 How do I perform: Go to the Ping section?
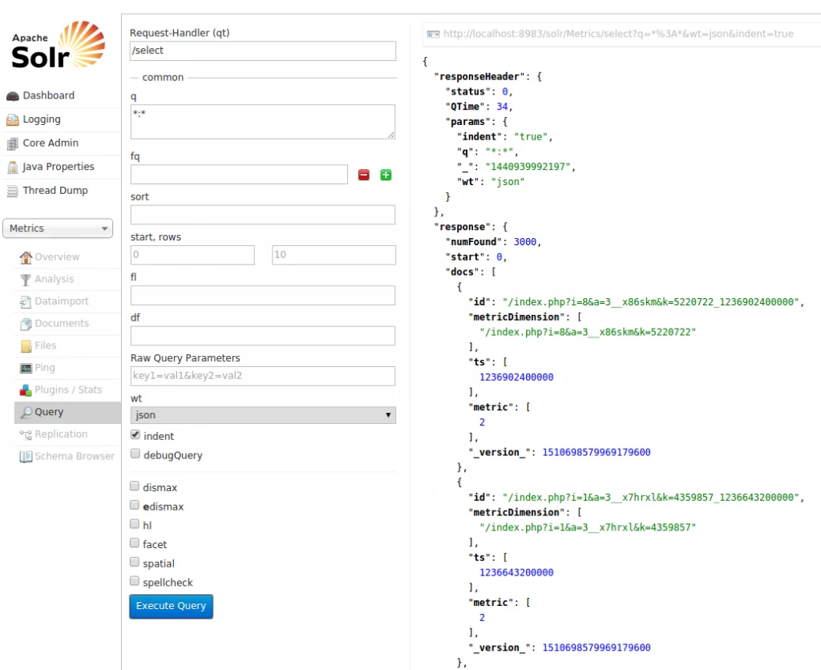(x=45, y=367)
